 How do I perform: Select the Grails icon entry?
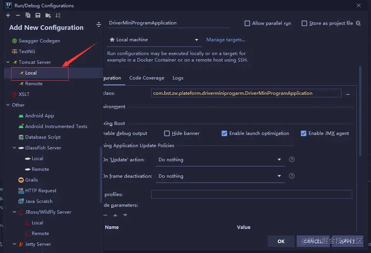pos(21,180)
